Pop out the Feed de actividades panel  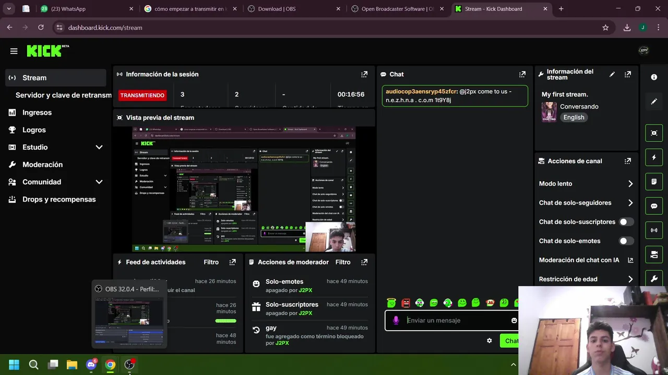pos(233,262)
